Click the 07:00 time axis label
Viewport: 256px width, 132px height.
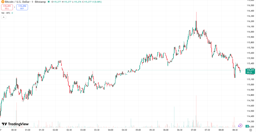coord(193,130)
